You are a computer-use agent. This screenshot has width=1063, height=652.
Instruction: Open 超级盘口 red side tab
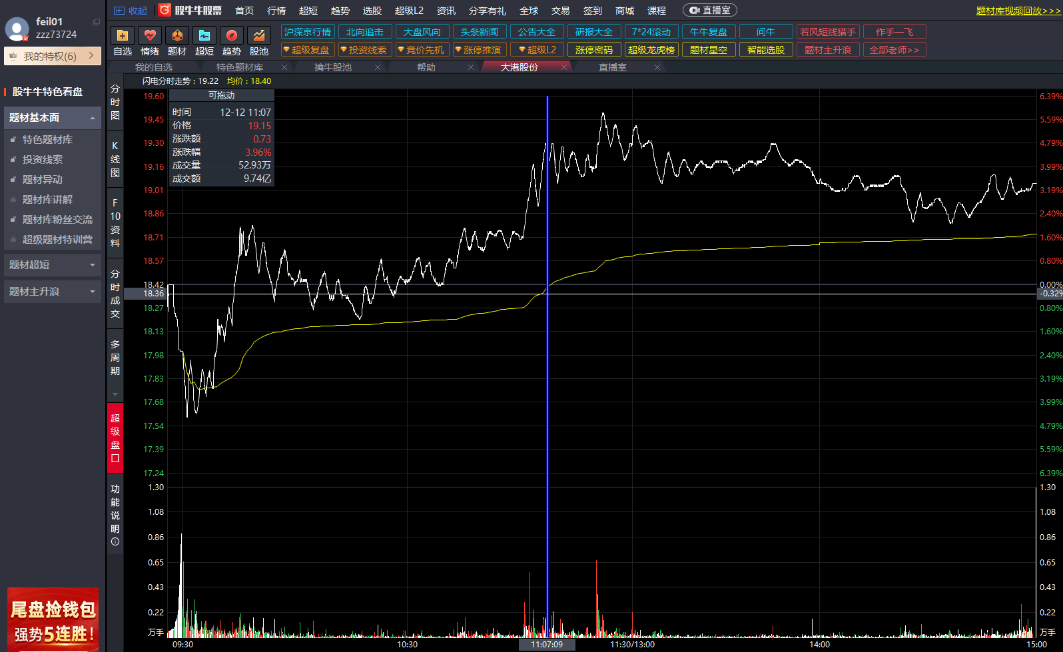click(115, 438)
